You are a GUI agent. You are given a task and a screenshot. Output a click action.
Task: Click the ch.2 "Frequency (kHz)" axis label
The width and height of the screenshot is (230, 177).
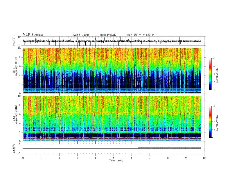pyautogui.click(x=16, y=115)
